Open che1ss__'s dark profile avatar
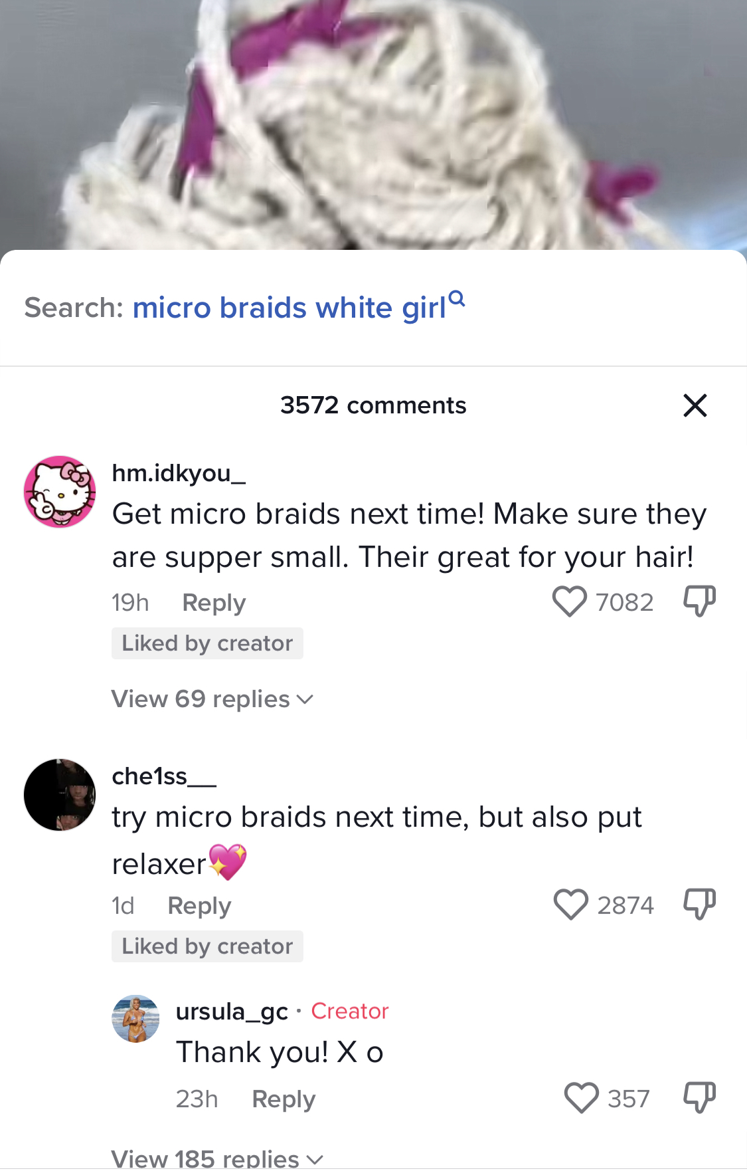Screen dimensions: 747x1171 click(60, 795)
